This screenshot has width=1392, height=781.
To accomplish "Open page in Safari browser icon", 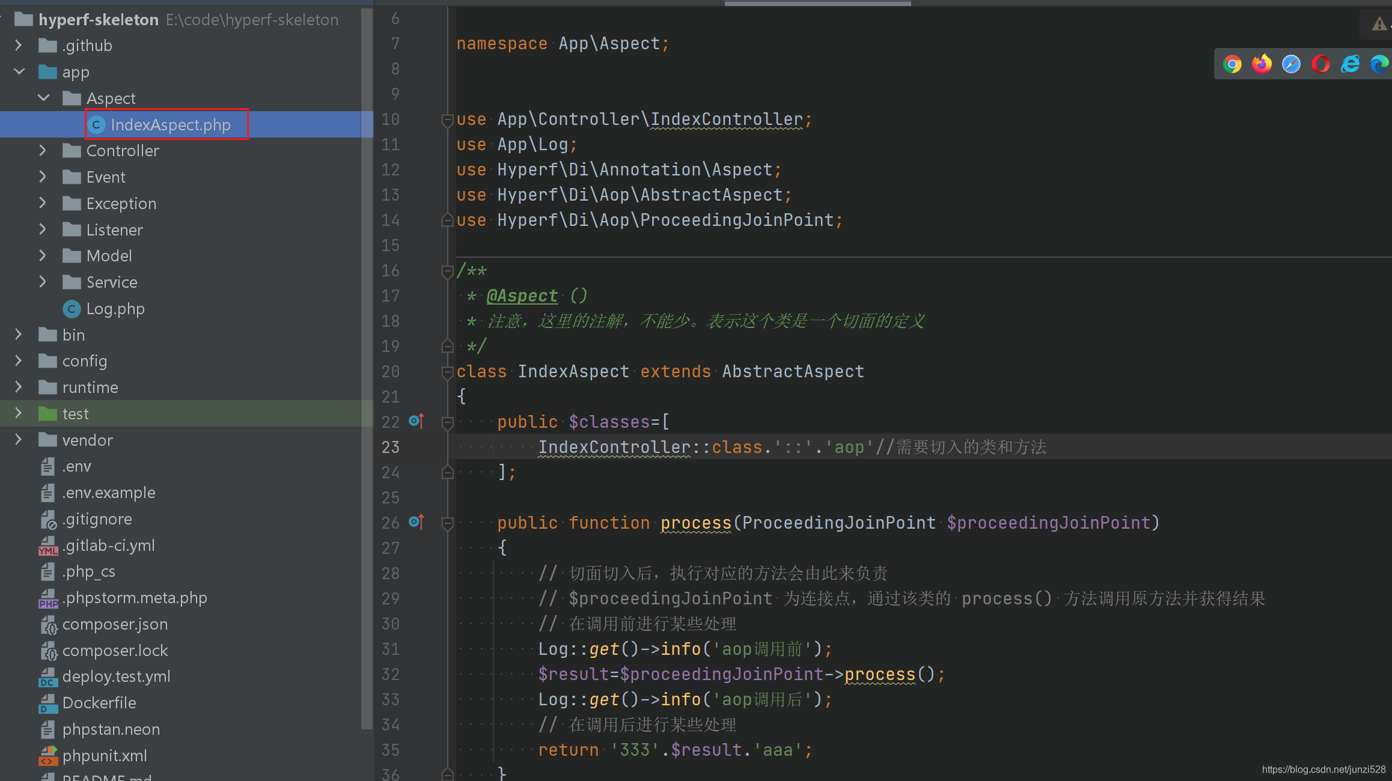I will tap(1291, 64).
